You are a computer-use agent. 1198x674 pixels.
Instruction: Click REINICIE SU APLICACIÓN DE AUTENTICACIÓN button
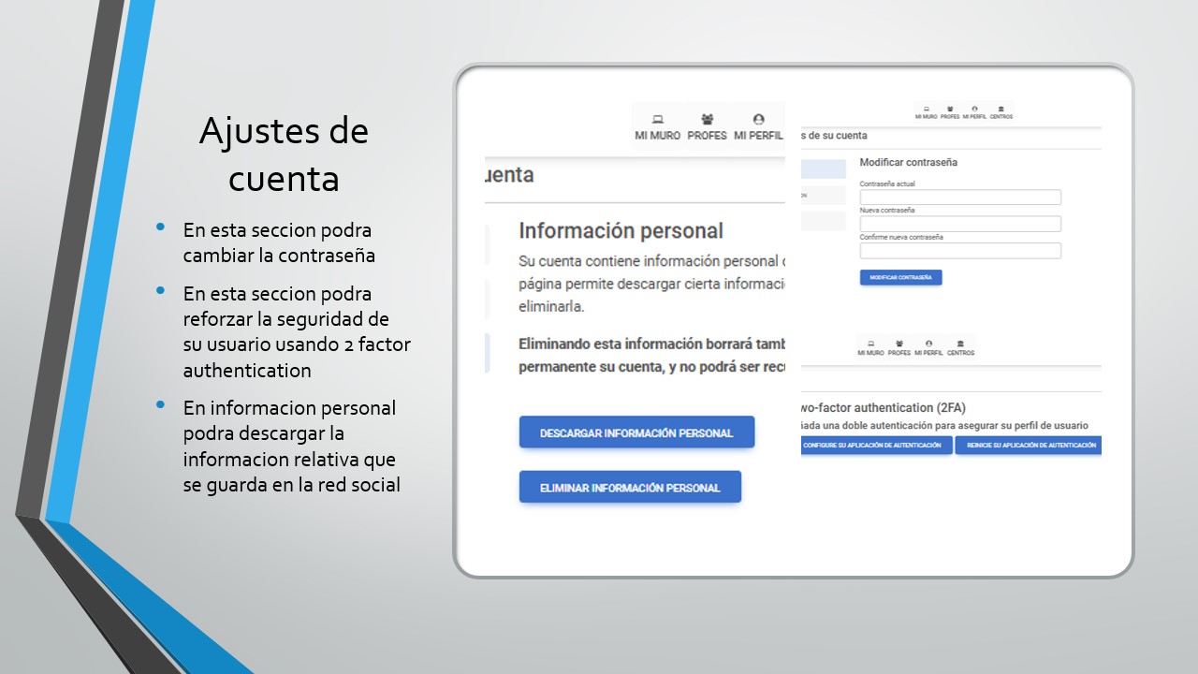(1028, 446)
